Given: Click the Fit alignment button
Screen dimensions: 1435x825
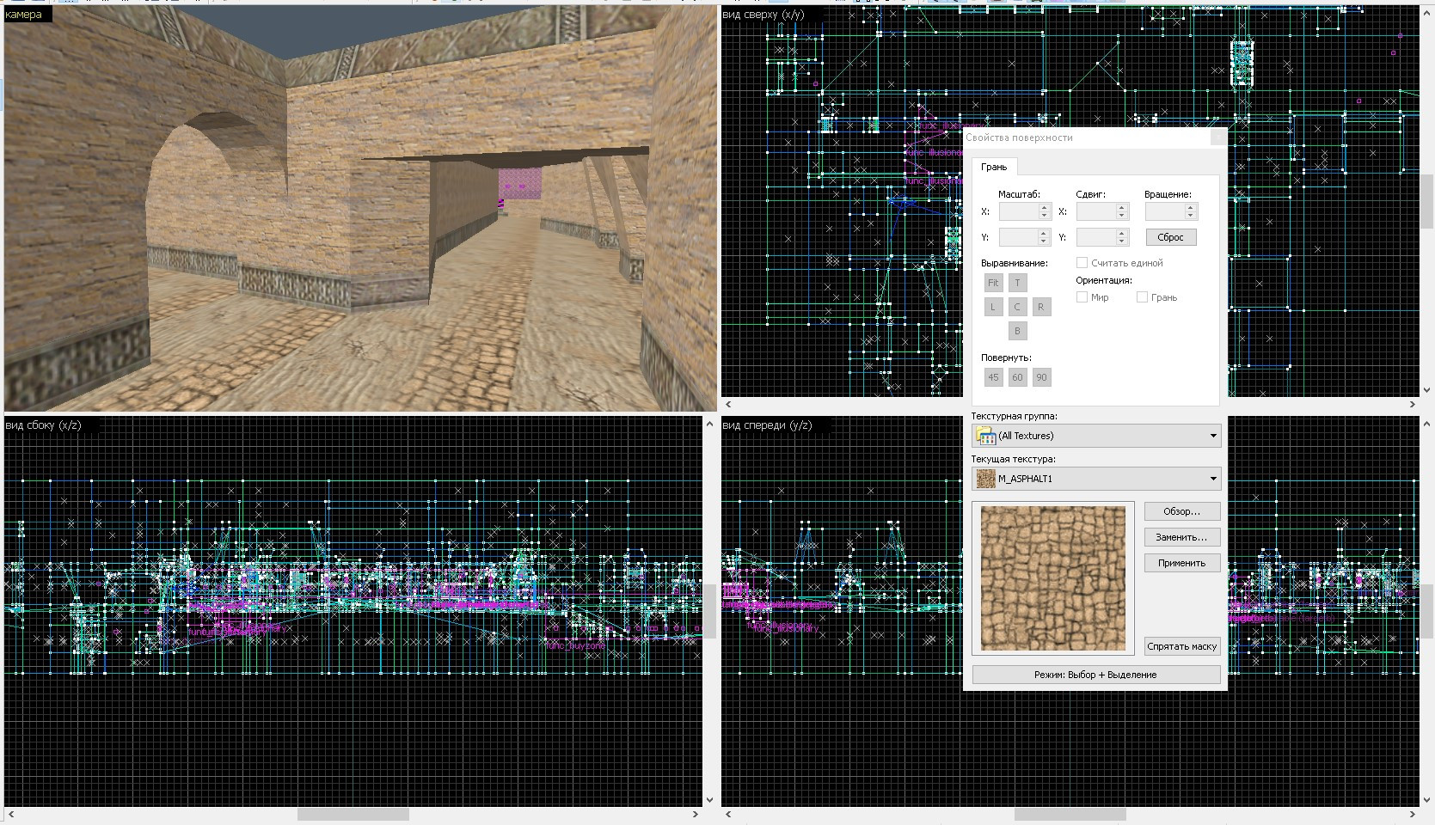Looking at the screenshot, I should click(x=993, y=282).
